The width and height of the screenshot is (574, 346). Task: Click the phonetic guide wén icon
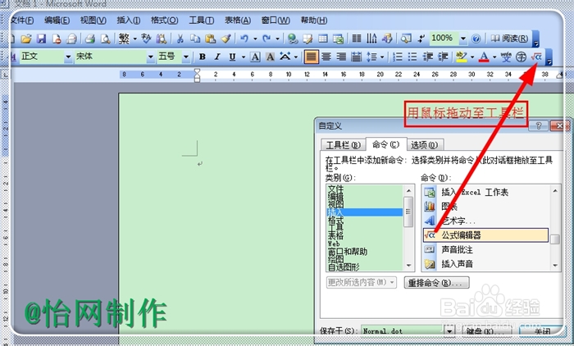(x=506, y=57)
